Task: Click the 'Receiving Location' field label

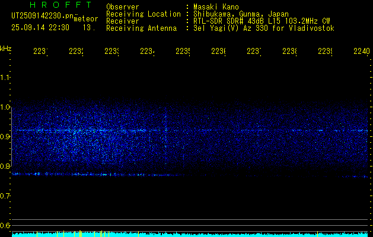Action: 144,14
